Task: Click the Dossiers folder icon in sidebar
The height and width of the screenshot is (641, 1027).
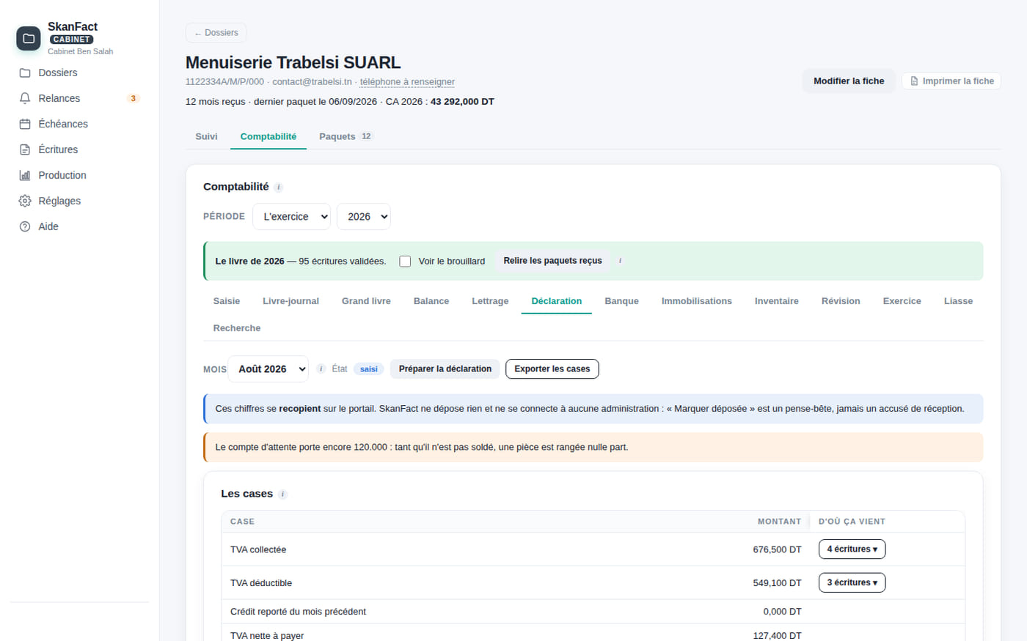Action: [x=25, y=73]
